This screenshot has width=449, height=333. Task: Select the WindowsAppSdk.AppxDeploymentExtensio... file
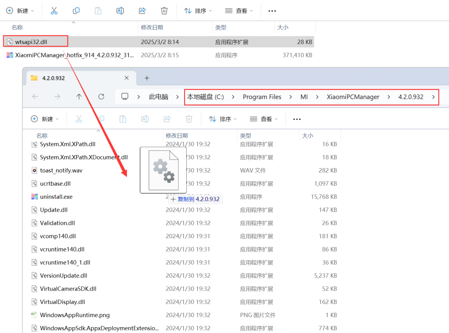click(99, 328)
